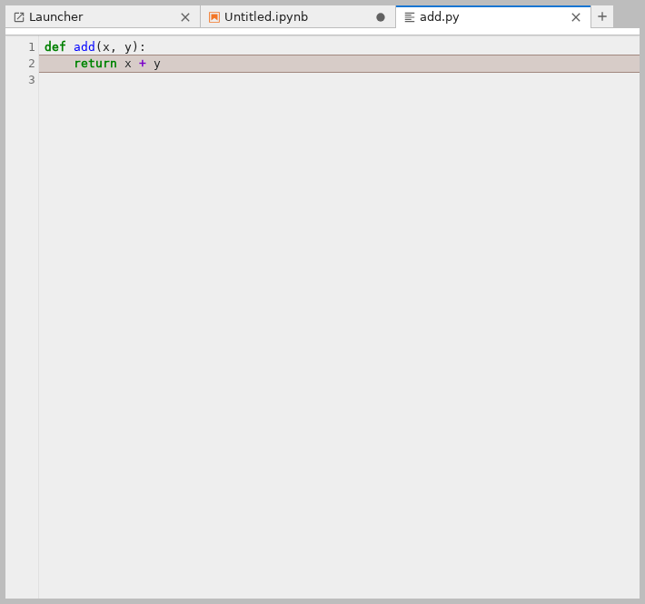645x604 pixels.
Task: Click line number 2 in gutter
Action: click(32, 64)
